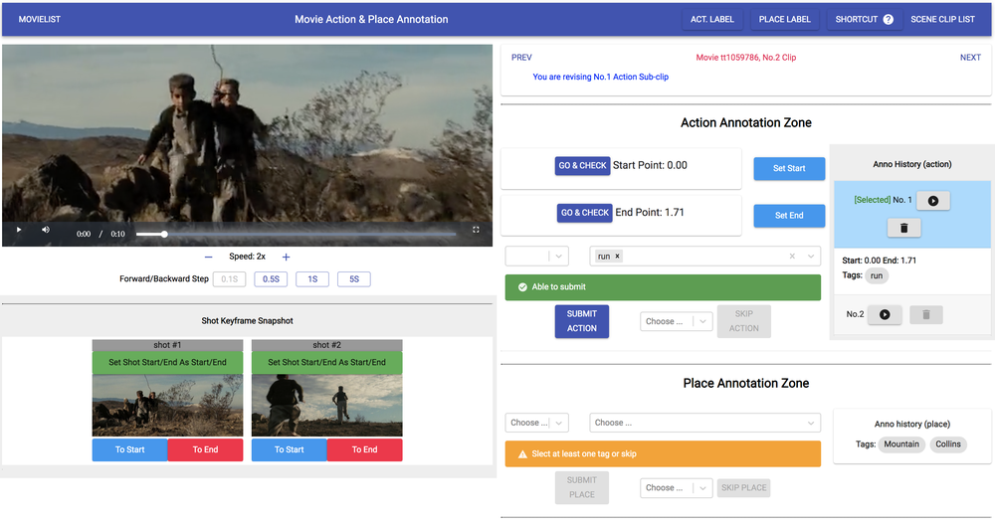Delete the selected No. 1 annotation

(x=903, y=228)
